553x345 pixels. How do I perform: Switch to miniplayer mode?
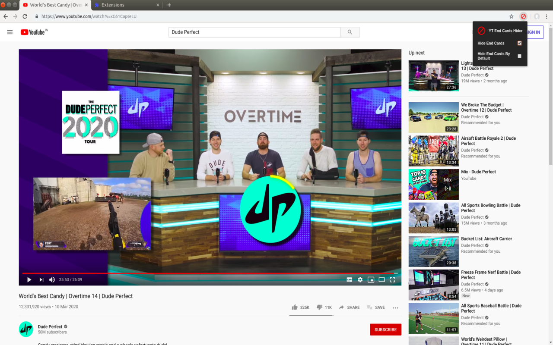pyautogui.click(x=371, y=279)
